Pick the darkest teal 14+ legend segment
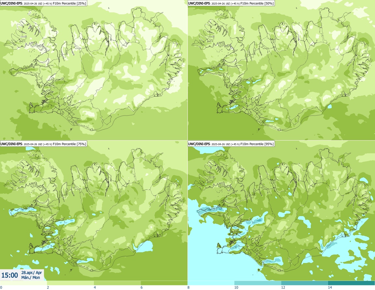 pos(352,283)
